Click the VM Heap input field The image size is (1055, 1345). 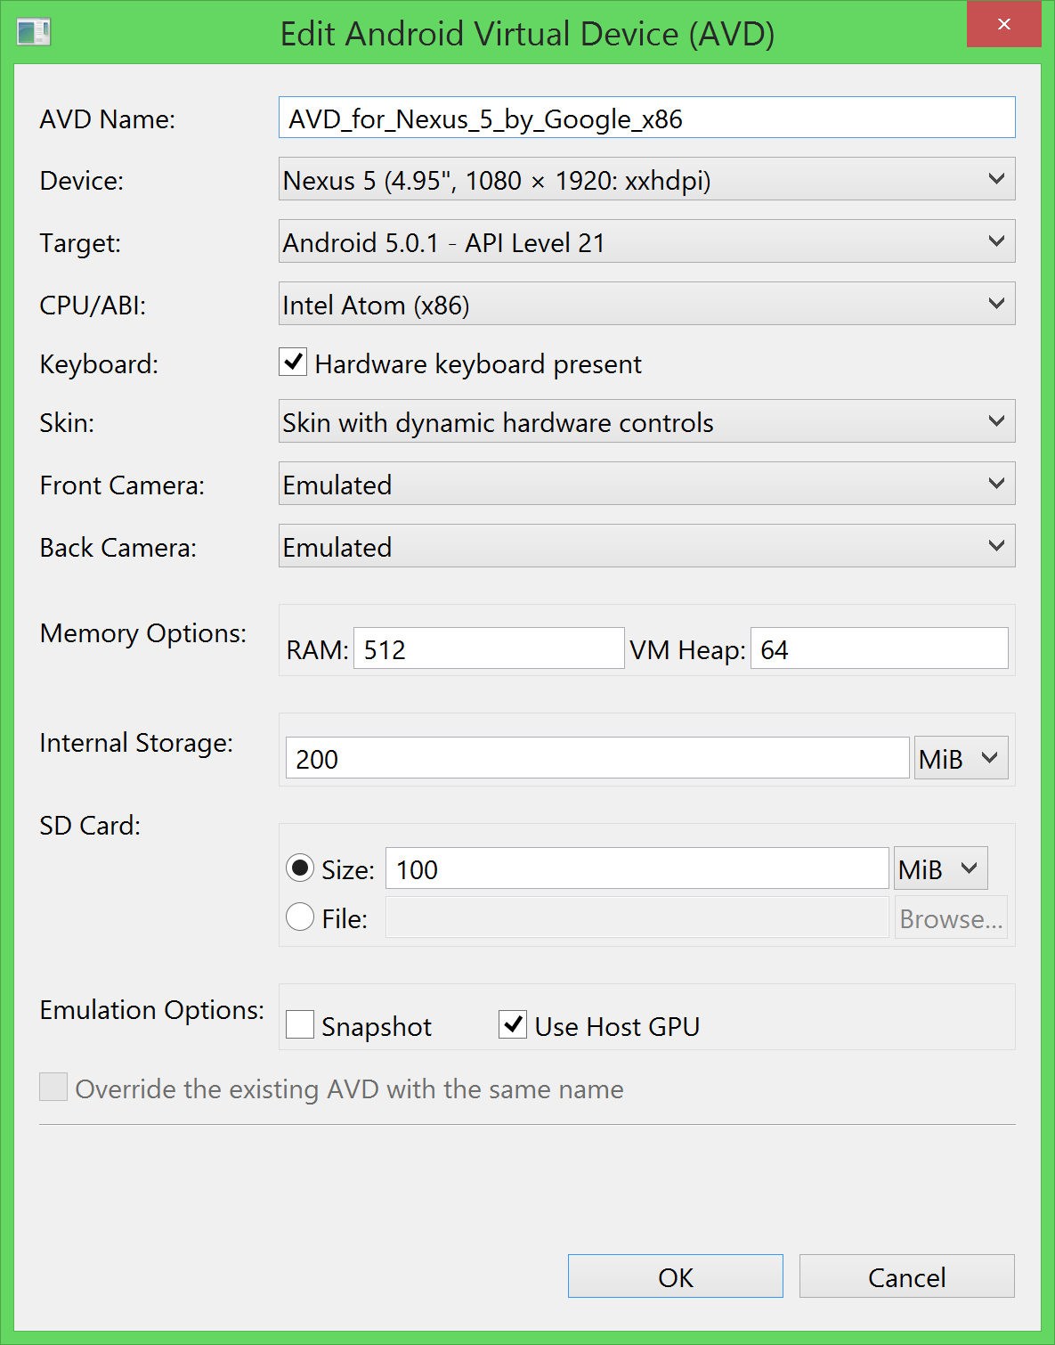point(879,649)
